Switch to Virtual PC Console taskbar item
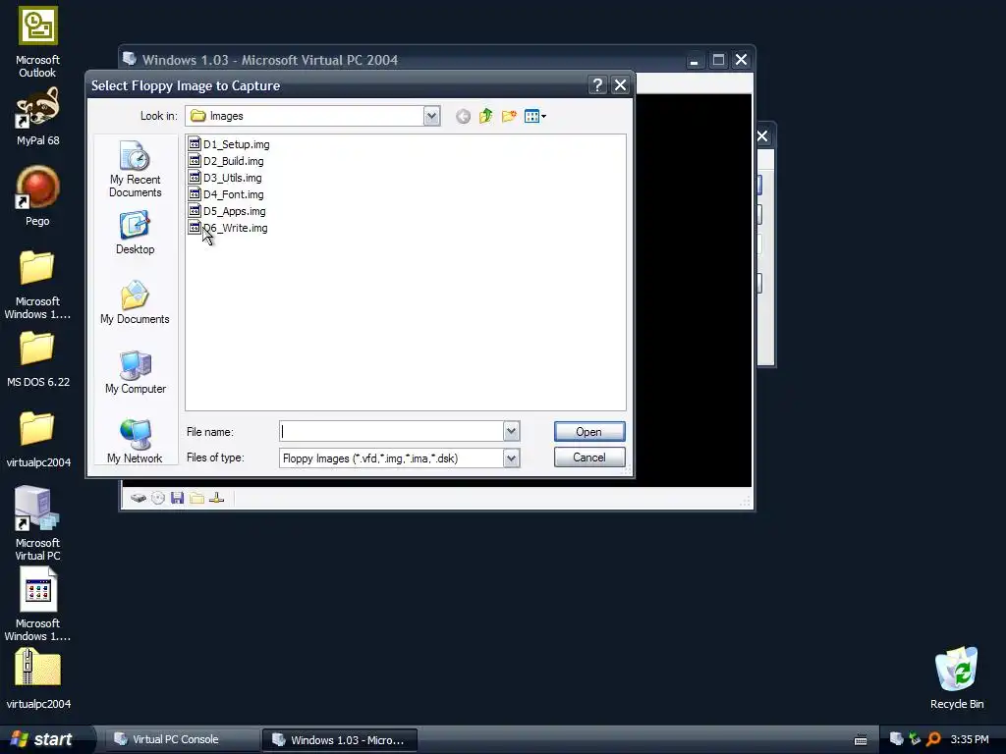Screen dimensions: 1006x754 click(x=182, y=739)
